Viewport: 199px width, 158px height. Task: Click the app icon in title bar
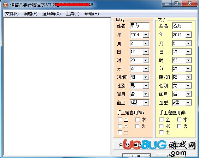[x=5, y=5]
